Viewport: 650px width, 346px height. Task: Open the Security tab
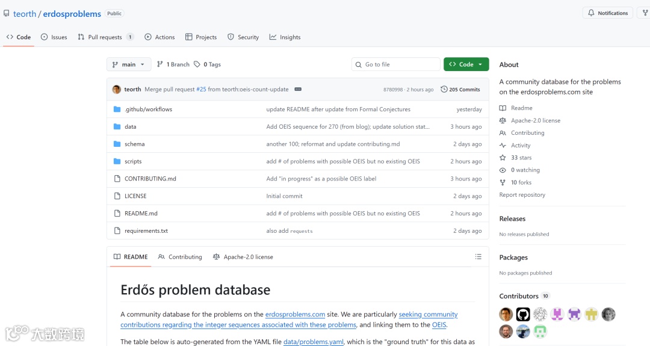click(243, 37)
